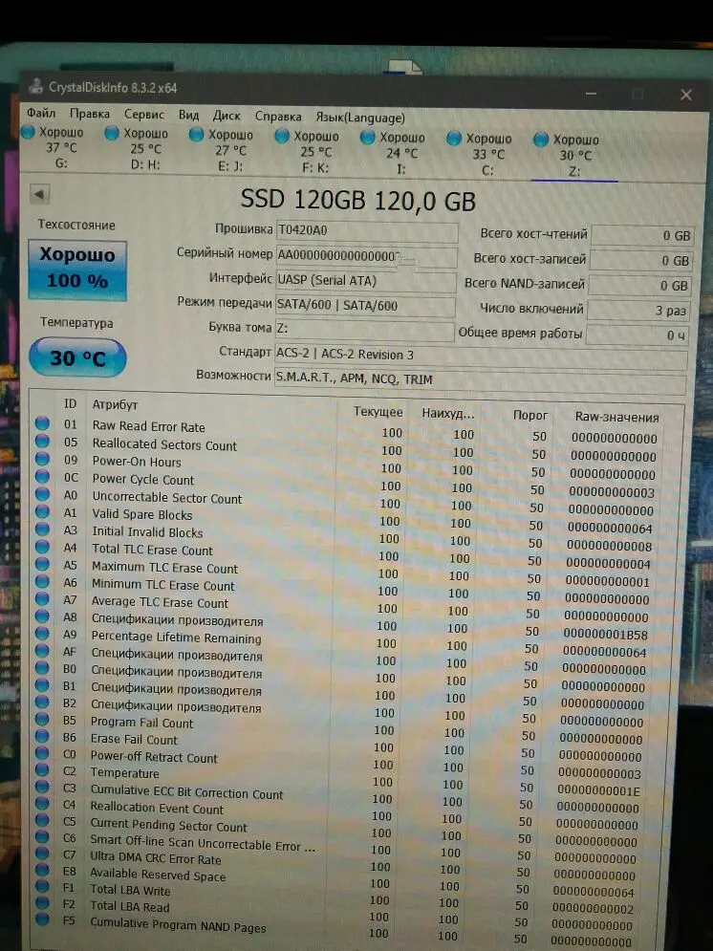This screenshot has width=713, height=951.
Task: Click status icon of Power-On Hours
Action: coord(42,459)
